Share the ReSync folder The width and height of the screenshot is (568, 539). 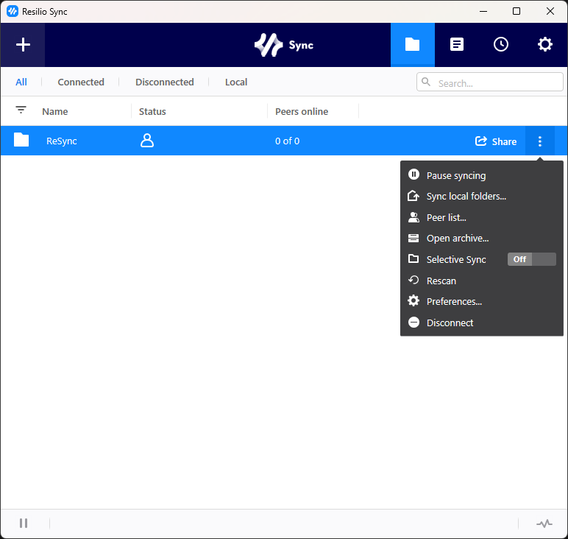(496, 141)
